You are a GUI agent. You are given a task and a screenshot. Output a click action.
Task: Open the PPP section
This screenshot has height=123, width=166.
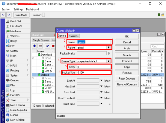(x=13, y=46)
